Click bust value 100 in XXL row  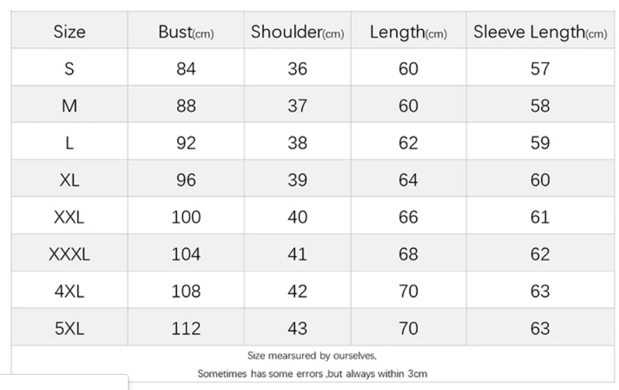[x=186, y=217]
